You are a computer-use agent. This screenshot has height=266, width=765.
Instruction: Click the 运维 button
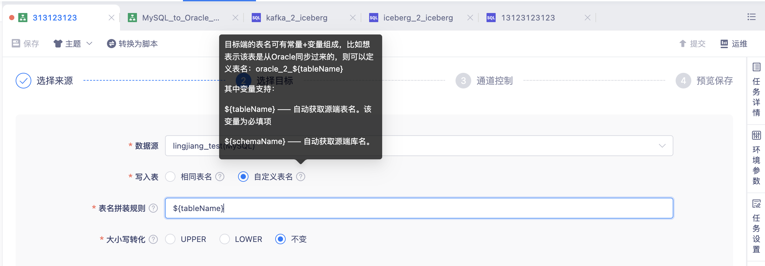(x=734, y=44)
